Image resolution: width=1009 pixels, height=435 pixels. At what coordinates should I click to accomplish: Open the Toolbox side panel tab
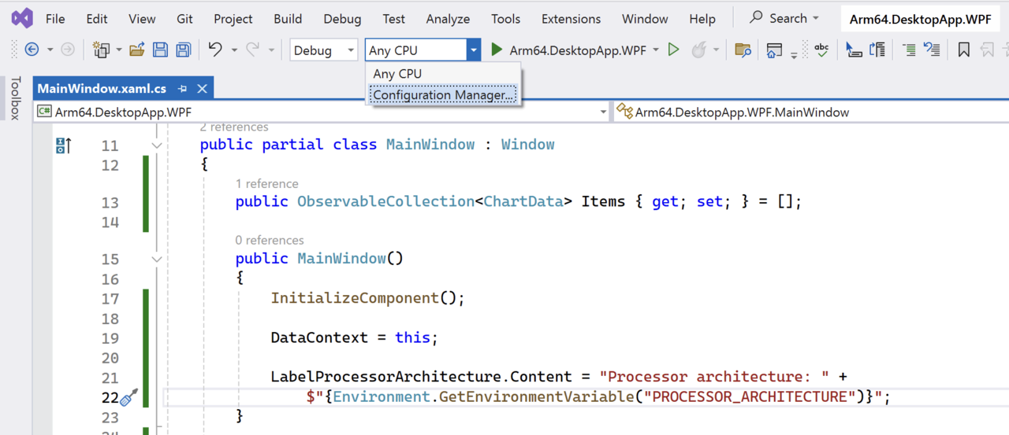click(14, 98)
